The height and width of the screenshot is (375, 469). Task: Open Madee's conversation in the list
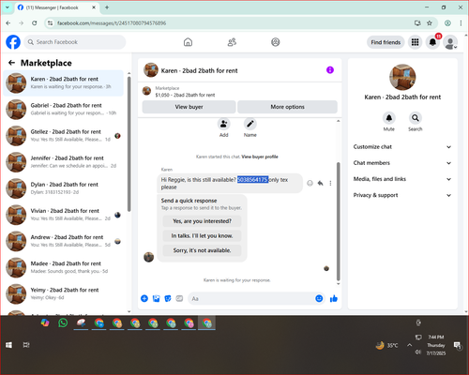pos(64,267)
